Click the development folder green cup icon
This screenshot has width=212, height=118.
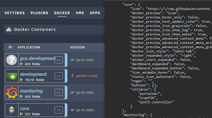coord(12,76)
